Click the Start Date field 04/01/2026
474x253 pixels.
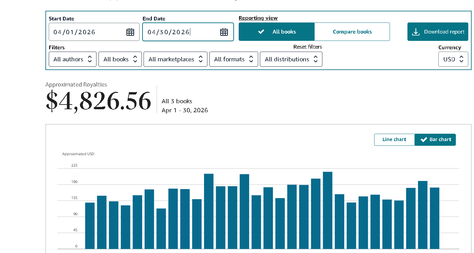94,32
